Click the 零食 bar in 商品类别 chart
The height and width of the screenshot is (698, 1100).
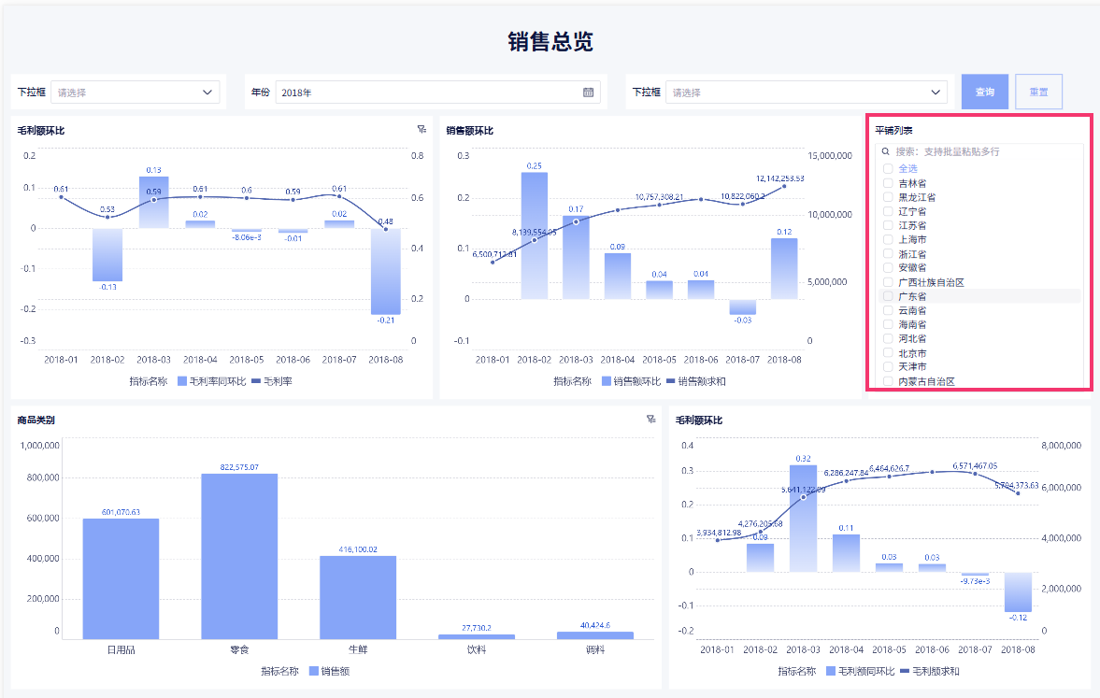239,556
